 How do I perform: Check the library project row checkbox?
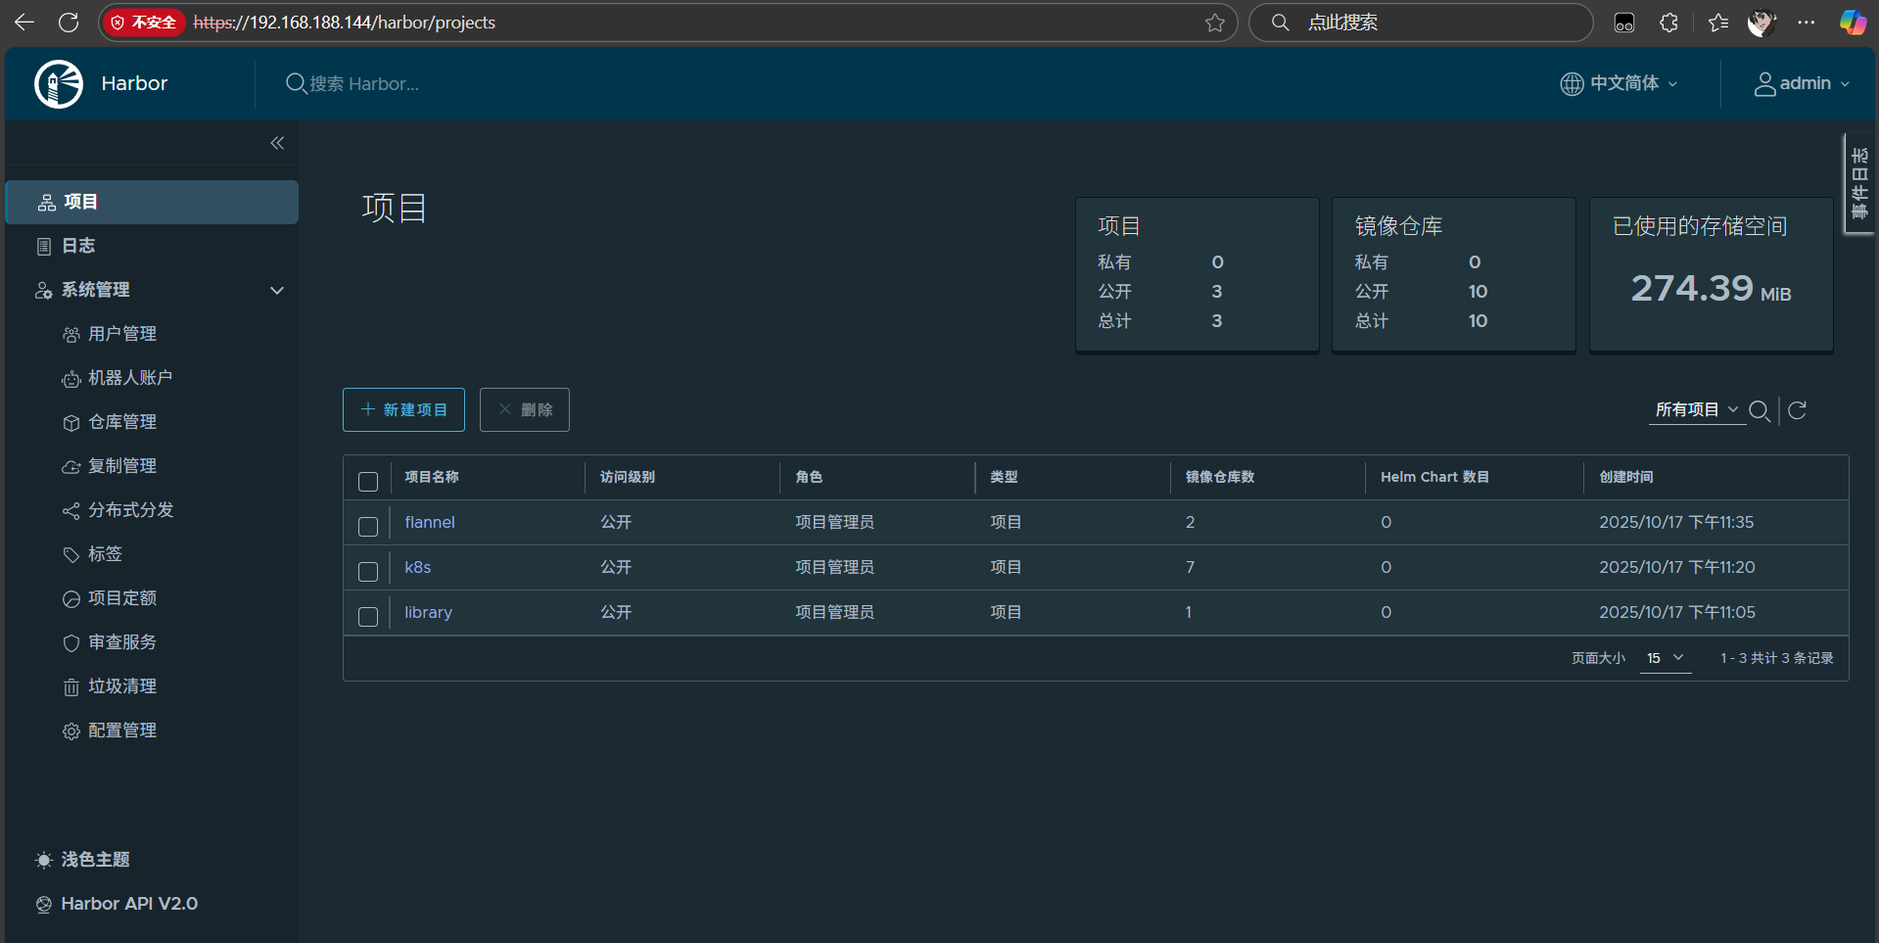[368, 617]
